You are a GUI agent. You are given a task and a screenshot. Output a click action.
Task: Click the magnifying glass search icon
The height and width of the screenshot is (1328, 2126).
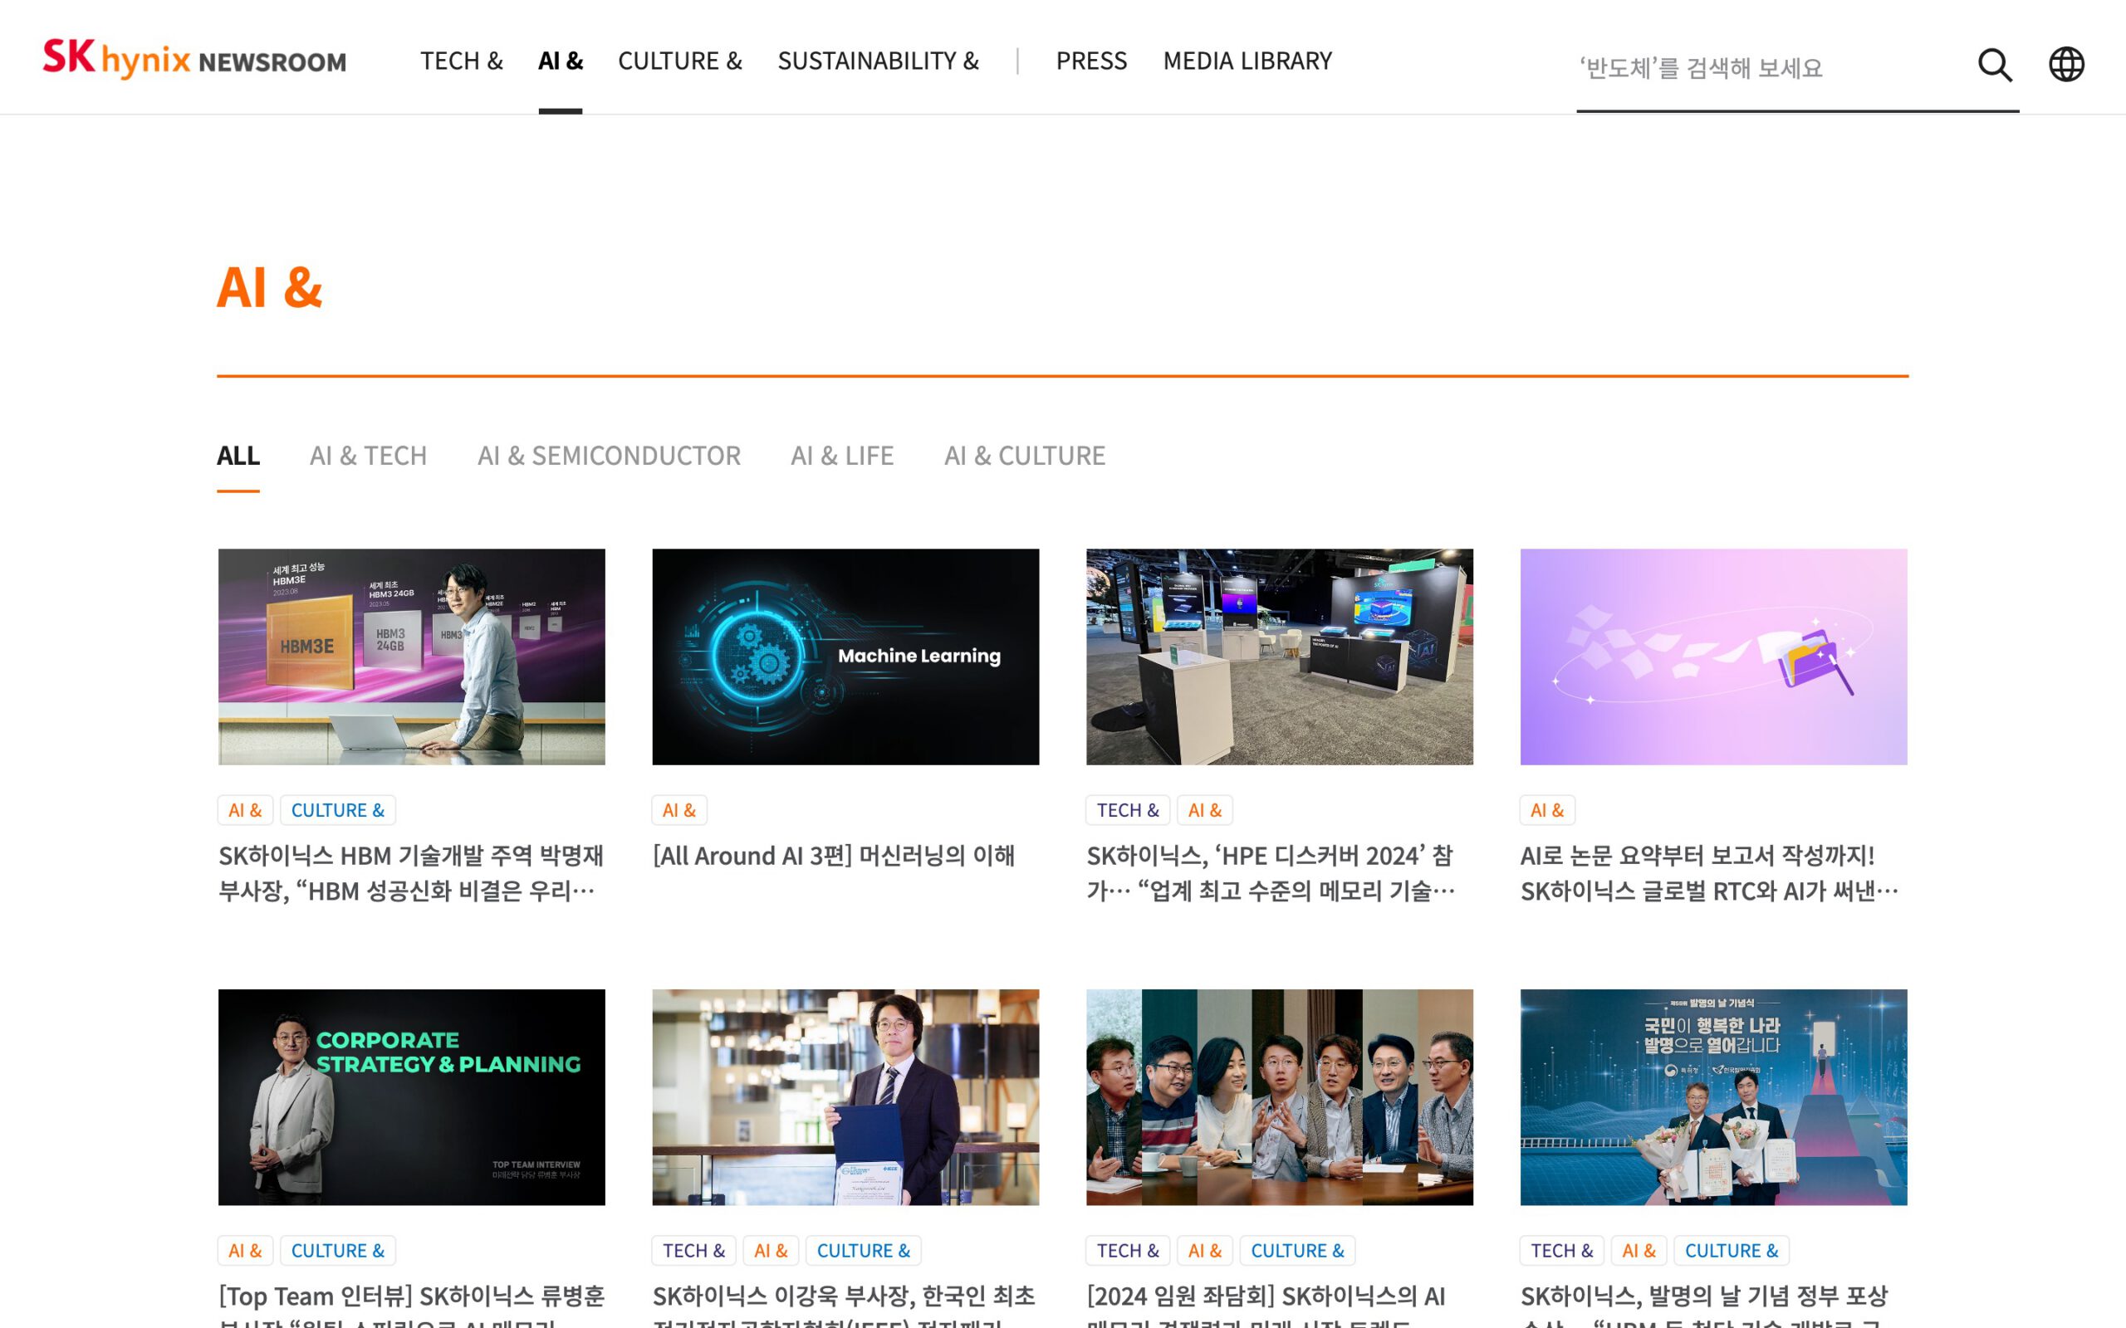coord(1994,65)
